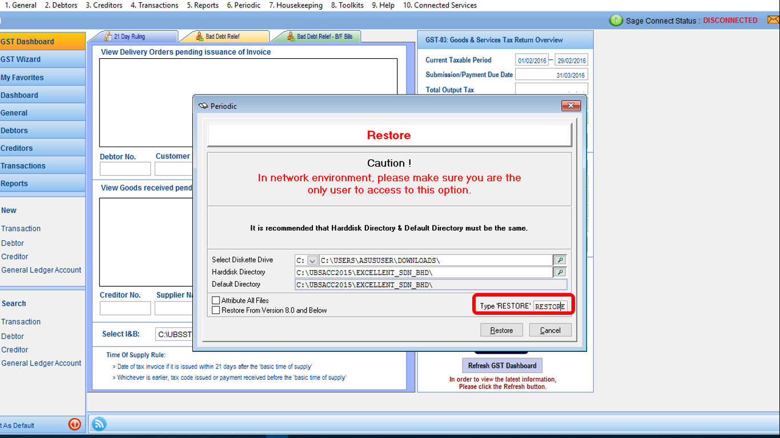Browse Harddisk Directory using magnifier icon
This screenshot has width=780, height=438.
click(560, 273)
